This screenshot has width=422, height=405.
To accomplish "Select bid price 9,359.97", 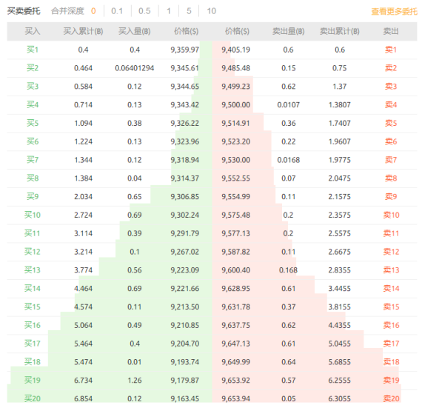I will (x=184, y=50).
